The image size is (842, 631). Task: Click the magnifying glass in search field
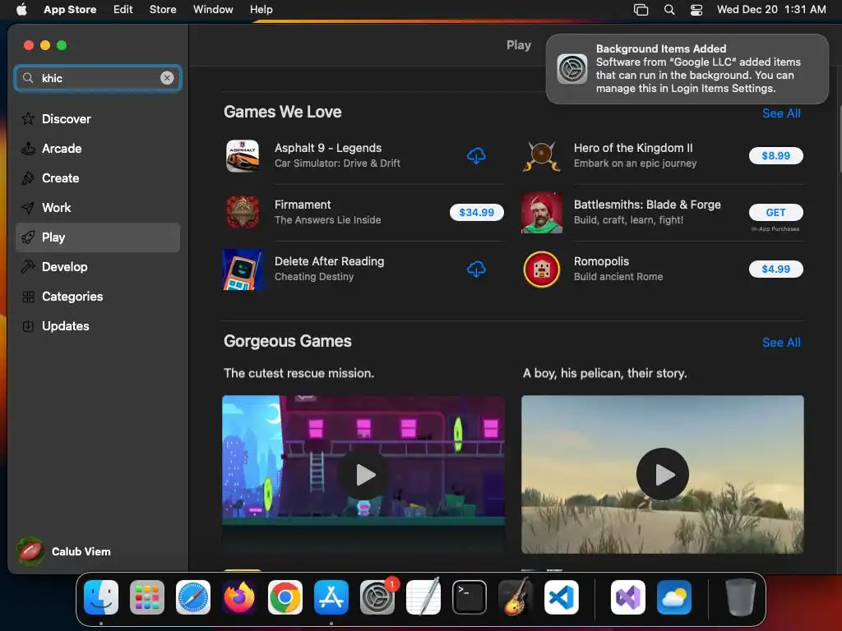click(28, 78)
